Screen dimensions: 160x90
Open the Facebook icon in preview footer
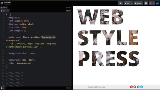pyautogui.click(x=138, y=87)
